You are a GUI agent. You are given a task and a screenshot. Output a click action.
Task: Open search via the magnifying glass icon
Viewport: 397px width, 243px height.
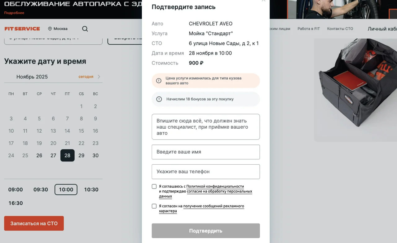point(85,29)
